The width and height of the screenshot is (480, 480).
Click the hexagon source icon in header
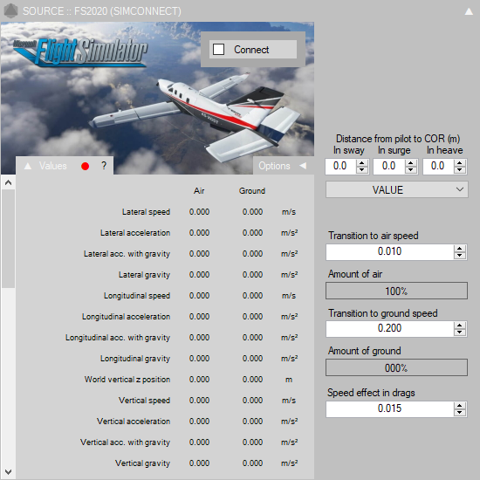11,11
